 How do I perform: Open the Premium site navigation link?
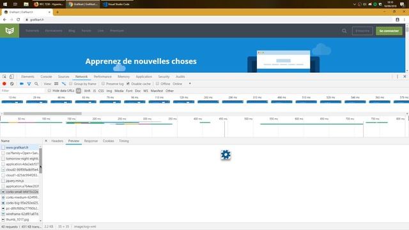(117, 31)
